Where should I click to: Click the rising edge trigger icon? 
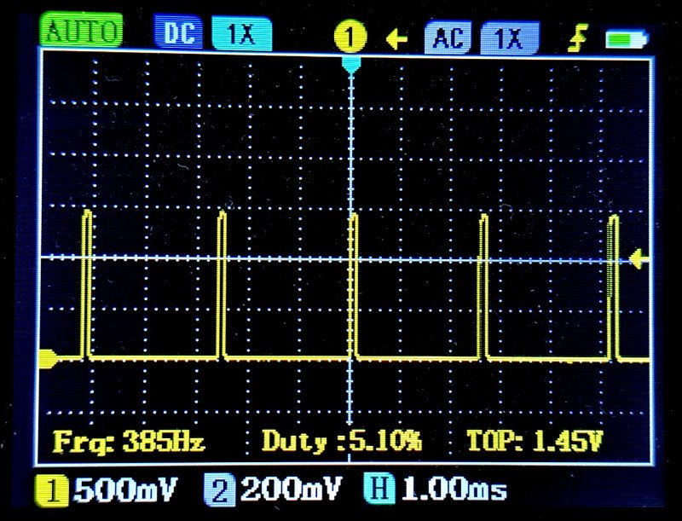coord(579,38)
